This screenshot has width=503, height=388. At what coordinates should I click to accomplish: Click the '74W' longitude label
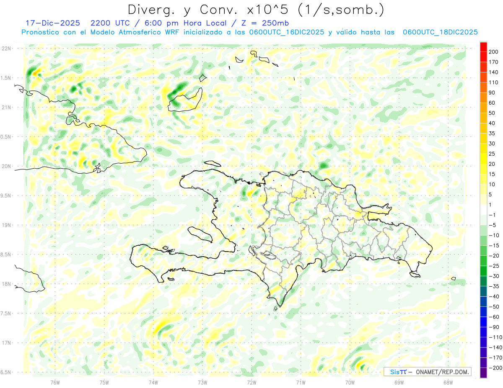point(153,382)
